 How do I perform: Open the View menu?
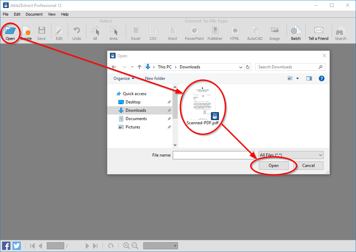52,14
